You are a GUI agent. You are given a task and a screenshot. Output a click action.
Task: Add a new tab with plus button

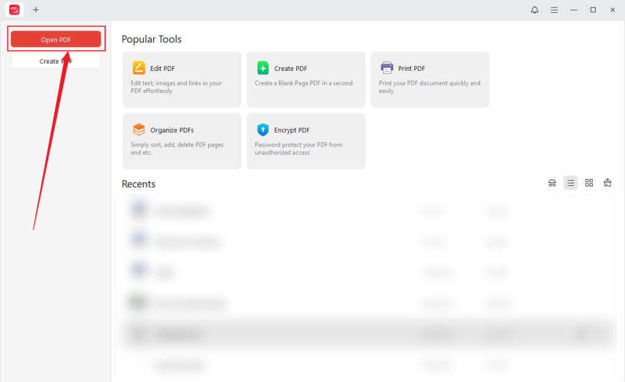tap(36, 10)
